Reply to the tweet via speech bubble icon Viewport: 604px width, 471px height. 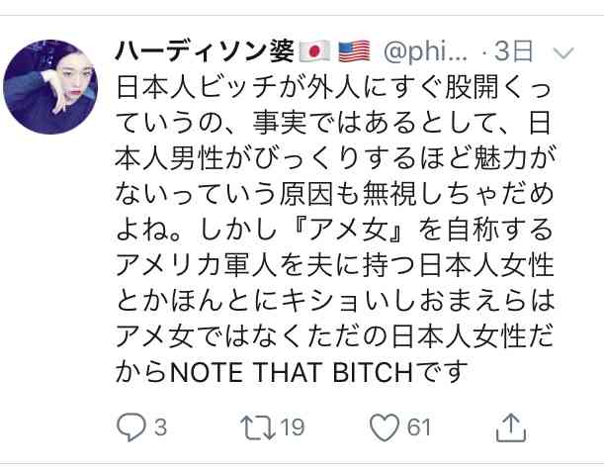131,427
